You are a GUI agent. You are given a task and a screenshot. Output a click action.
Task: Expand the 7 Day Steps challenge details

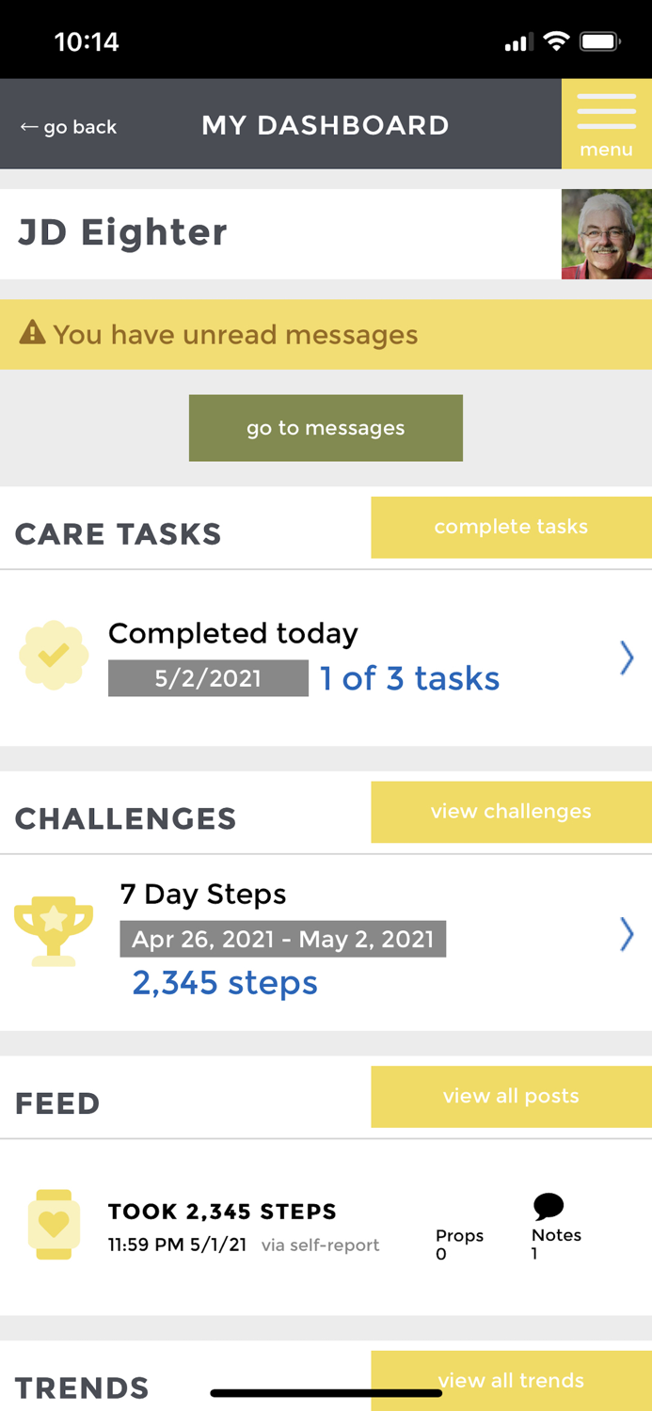627,934
